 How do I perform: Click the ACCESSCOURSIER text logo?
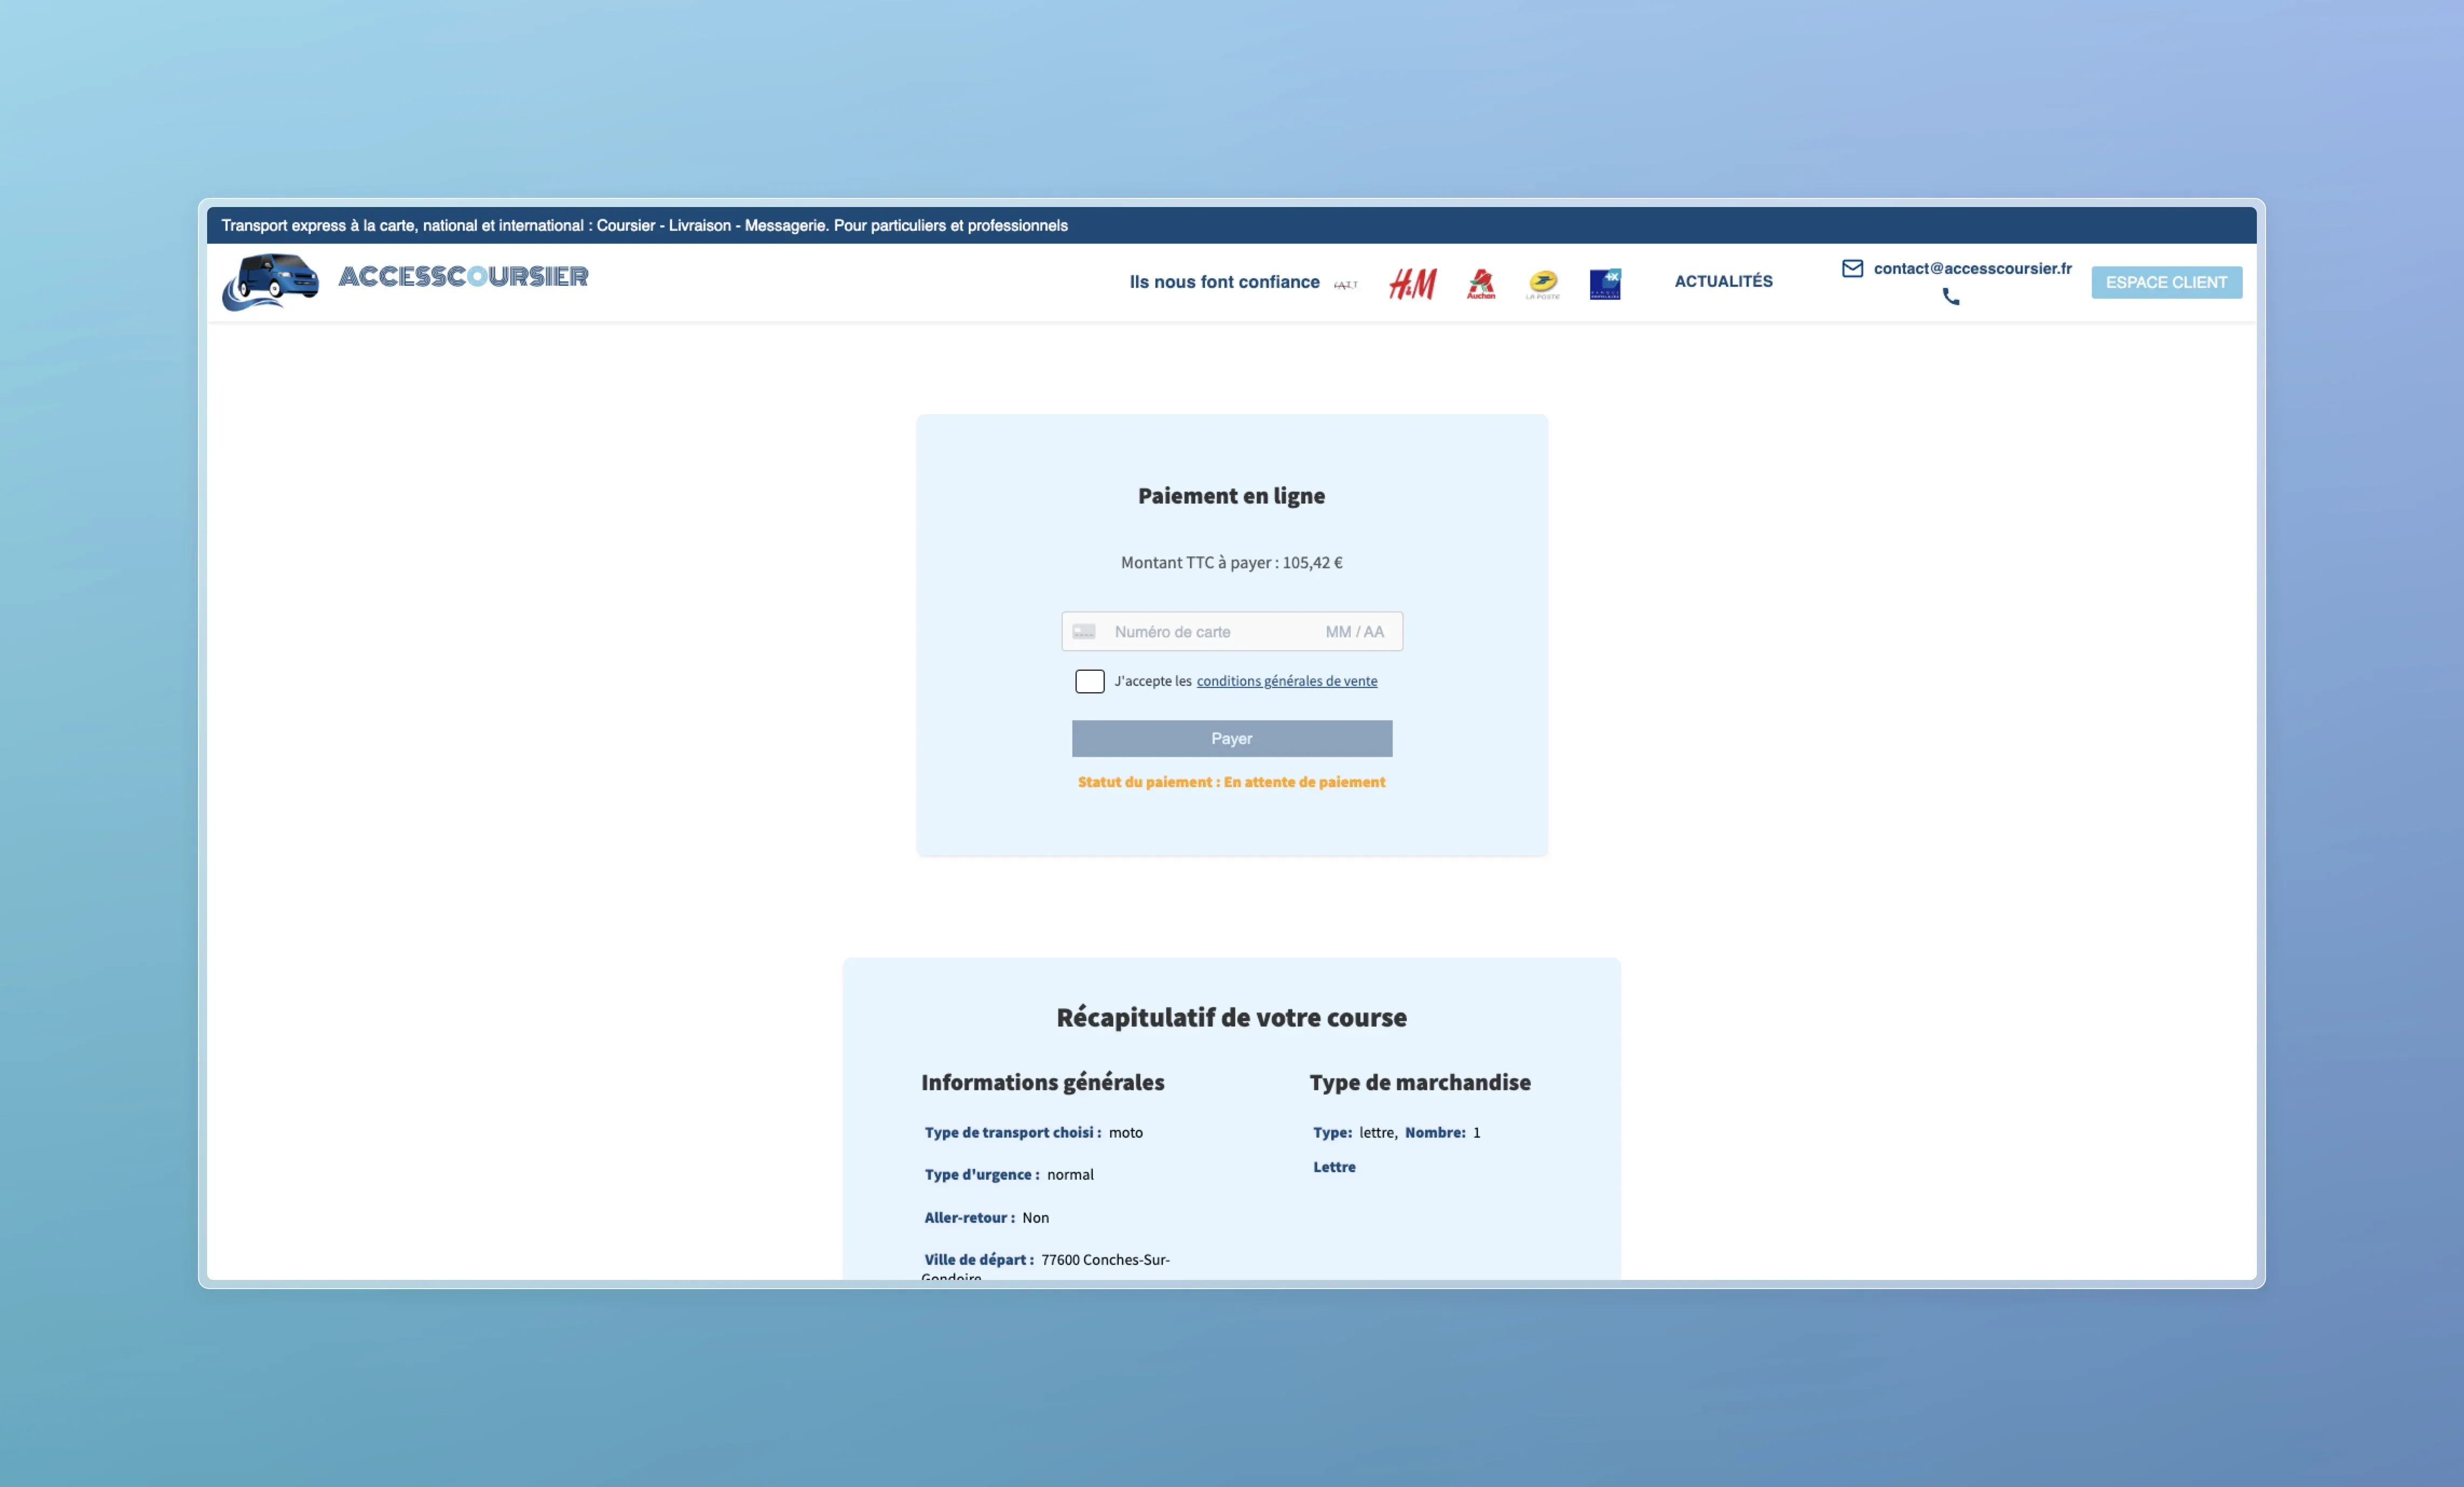click(463, 276)
